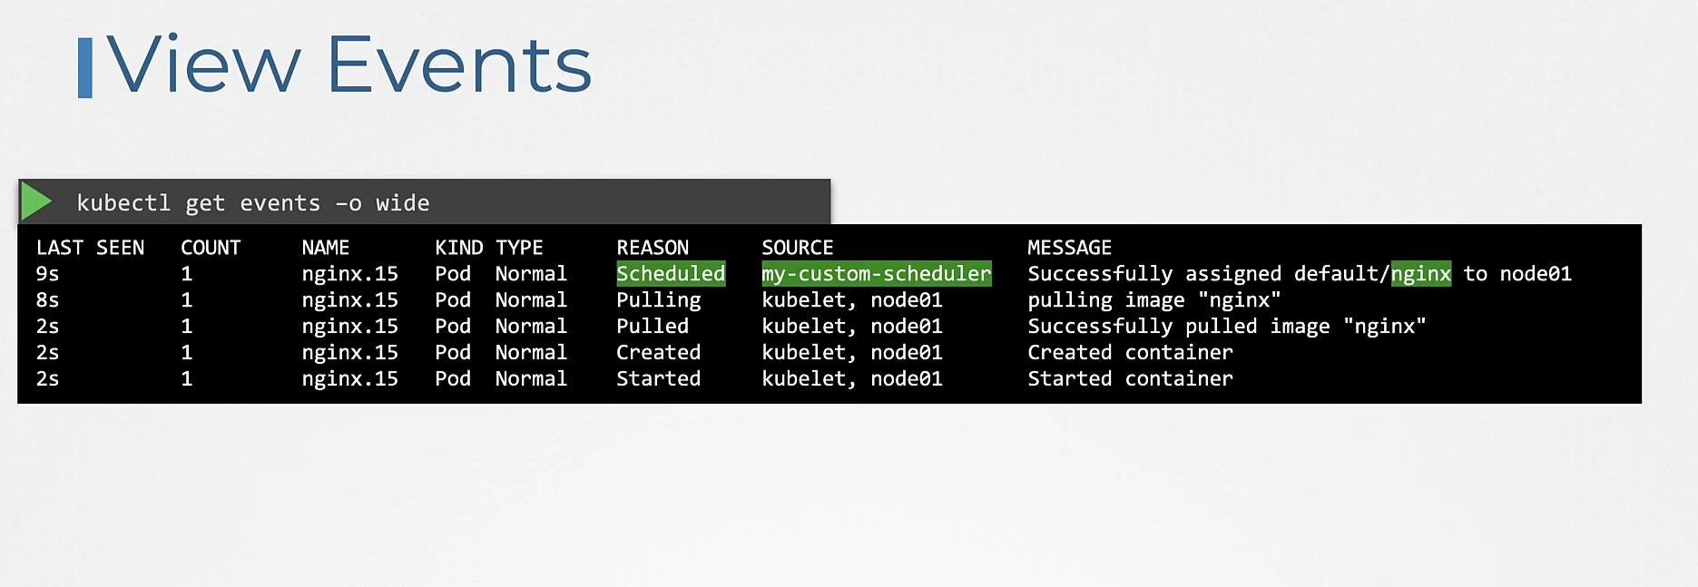1698x587 pixels.
Task: Select the MESSAGE column header
Action: (x=1069, y=248)
